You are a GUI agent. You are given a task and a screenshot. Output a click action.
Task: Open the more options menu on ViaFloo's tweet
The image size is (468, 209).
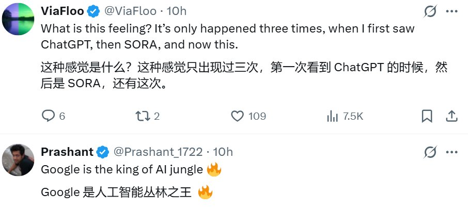tap(451, 11)
